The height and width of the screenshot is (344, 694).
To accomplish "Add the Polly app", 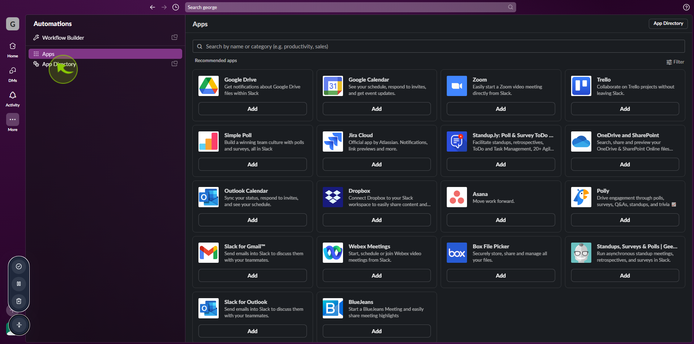I will click(x=625, y=220).
